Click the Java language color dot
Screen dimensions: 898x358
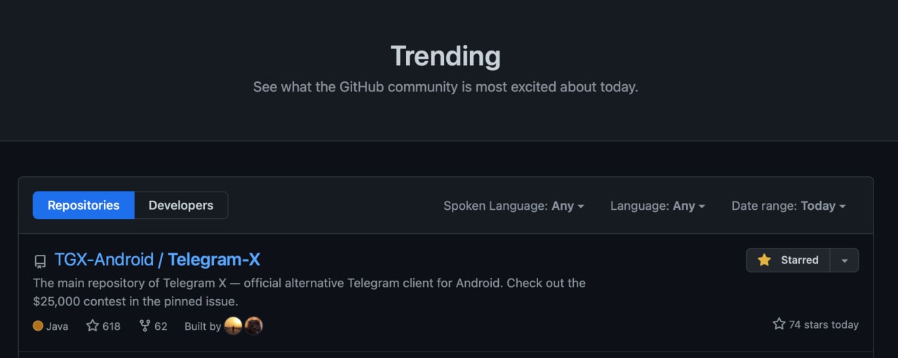tap(38, 326)
